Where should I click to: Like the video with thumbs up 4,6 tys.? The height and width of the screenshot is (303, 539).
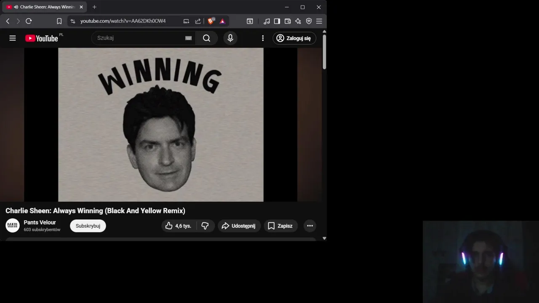(x=179, y=226)
